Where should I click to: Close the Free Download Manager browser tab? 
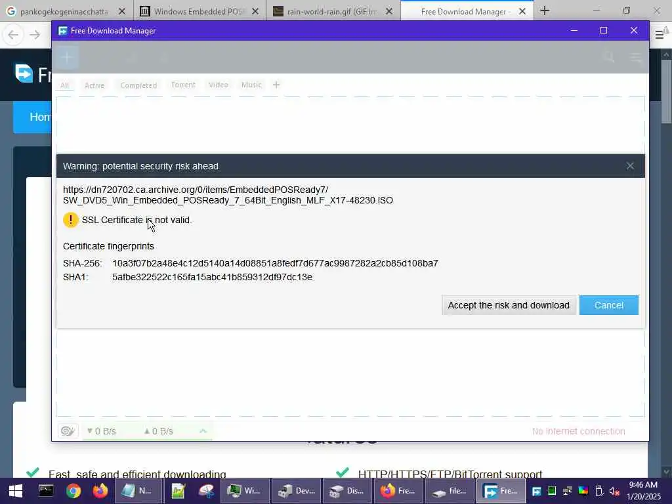coord(522,12)
